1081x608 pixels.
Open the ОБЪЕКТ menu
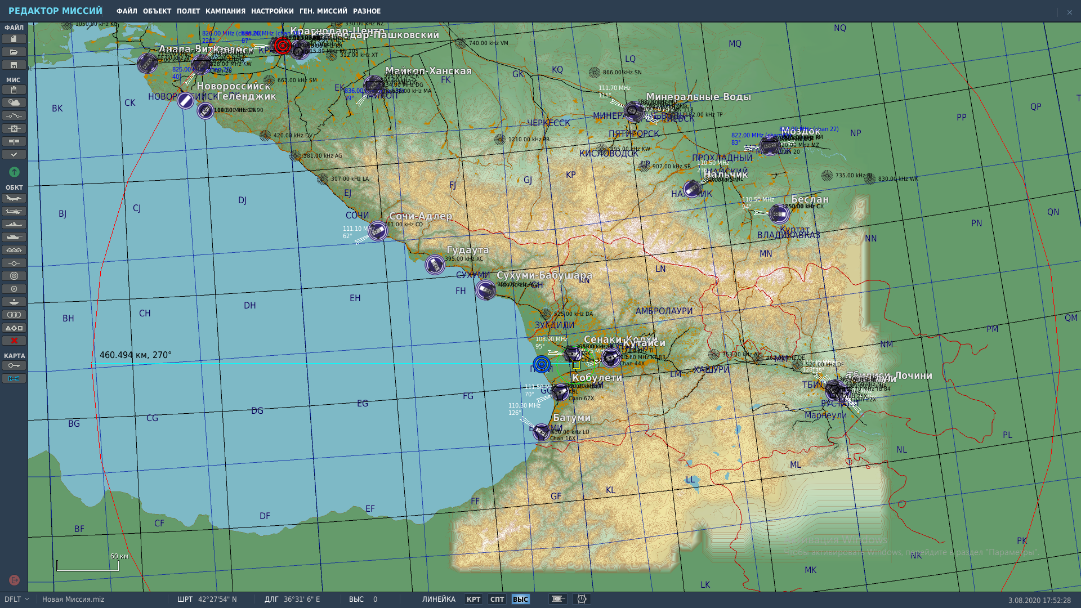[x=157, y=11]
